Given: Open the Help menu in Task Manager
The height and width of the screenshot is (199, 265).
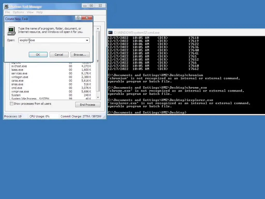Looking at the screenshot, I should pos(40,12).
